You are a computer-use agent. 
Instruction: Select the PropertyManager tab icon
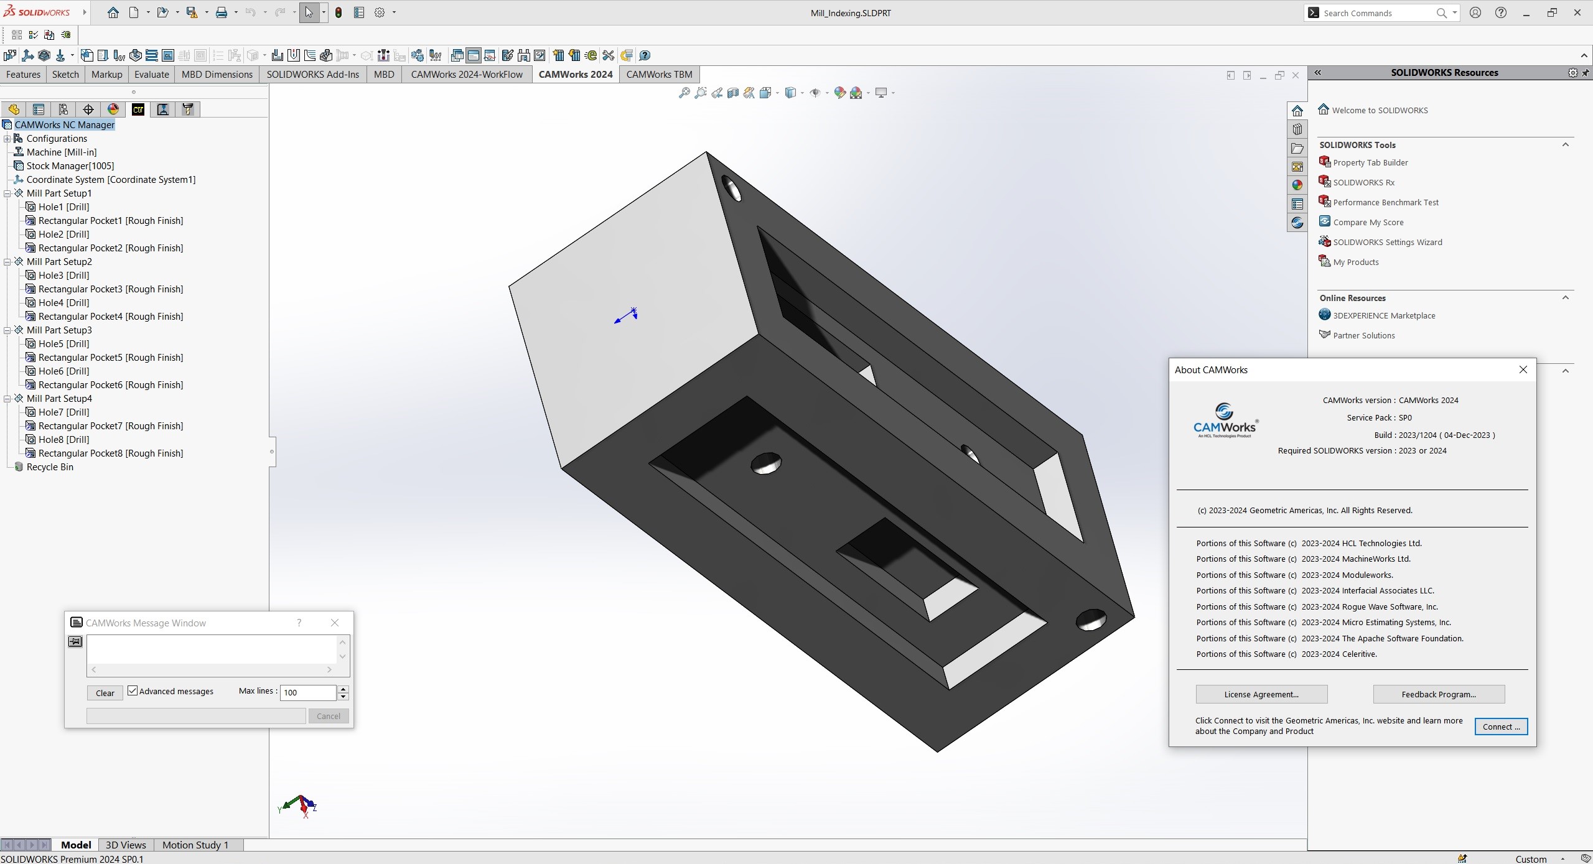pyautogui.click(x=39, y=109)
